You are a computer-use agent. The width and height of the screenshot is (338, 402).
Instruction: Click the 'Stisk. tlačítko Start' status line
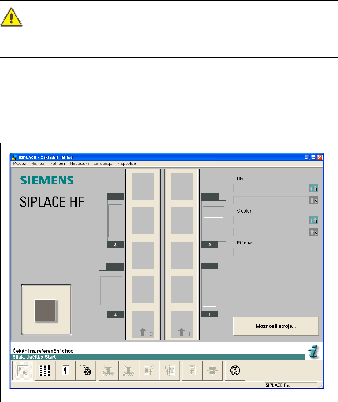(x=158, y=357)
